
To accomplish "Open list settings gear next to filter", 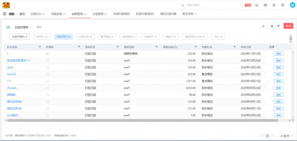I will pos(272,26).
